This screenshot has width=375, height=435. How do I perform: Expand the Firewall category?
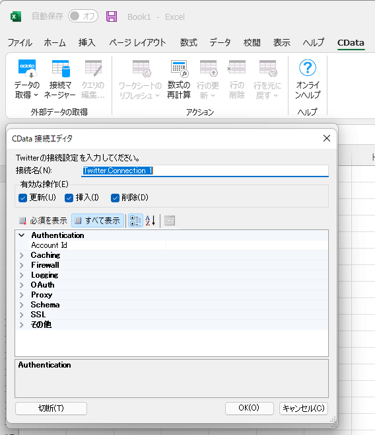(x=22, y=265)
